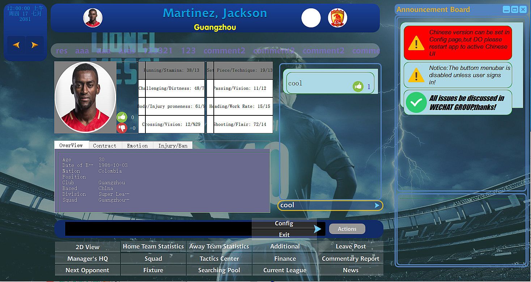This screenshot has width=531, height=282.
Task: Select the Emotion tab
Action: (137, 146)
